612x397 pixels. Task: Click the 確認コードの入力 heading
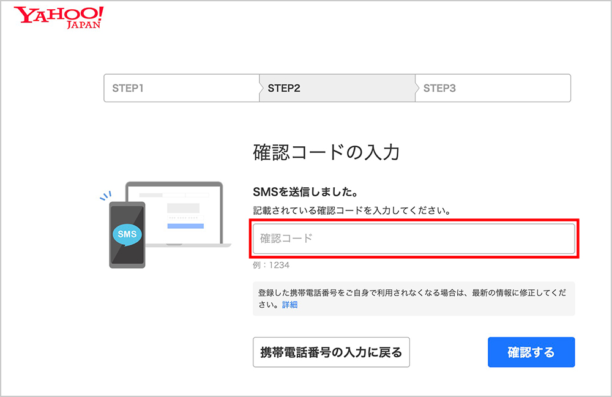326,152
